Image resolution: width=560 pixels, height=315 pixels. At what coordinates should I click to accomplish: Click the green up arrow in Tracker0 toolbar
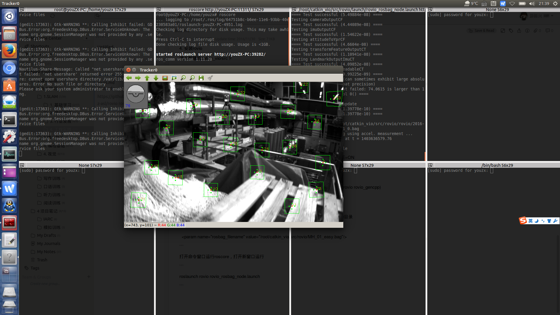tap(147, 78)
